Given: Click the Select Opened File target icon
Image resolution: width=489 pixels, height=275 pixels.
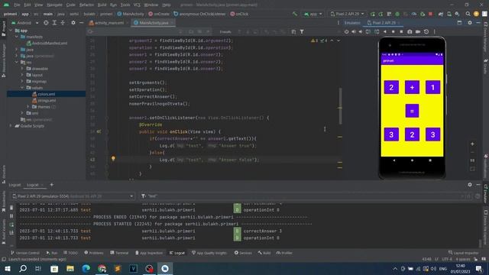Looking at the screenshot, I should pyautogui.click(x=46, y=23).
